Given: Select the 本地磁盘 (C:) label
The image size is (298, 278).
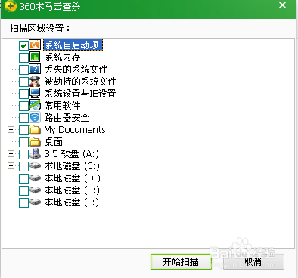Looking at the screenshot, I should pos(72,166).
